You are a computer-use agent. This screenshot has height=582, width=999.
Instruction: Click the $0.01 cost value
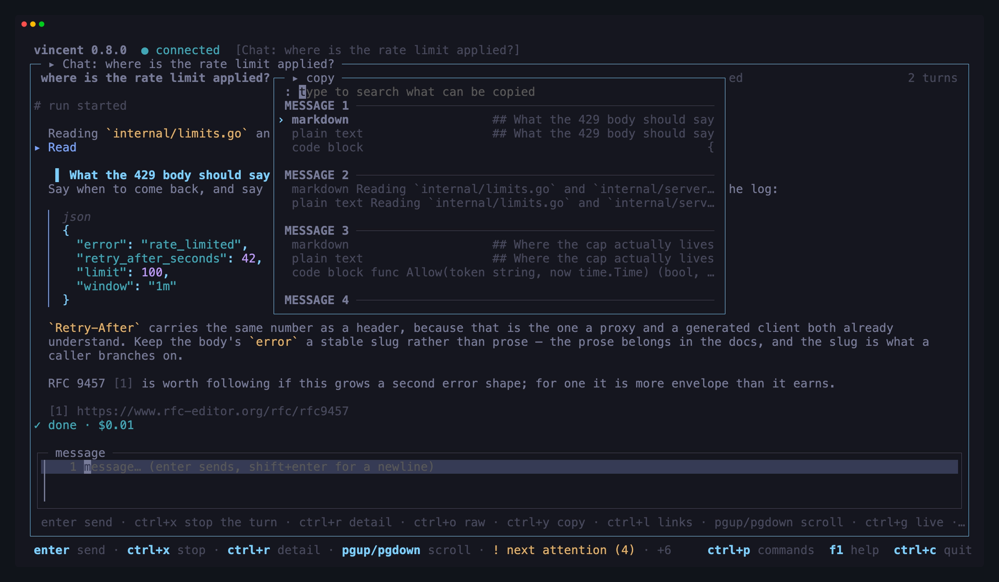point(116,425)
